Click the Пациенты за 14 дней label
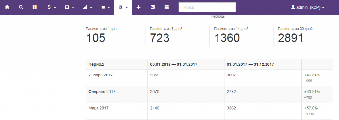The image size is (339, 120). [231, 29]
